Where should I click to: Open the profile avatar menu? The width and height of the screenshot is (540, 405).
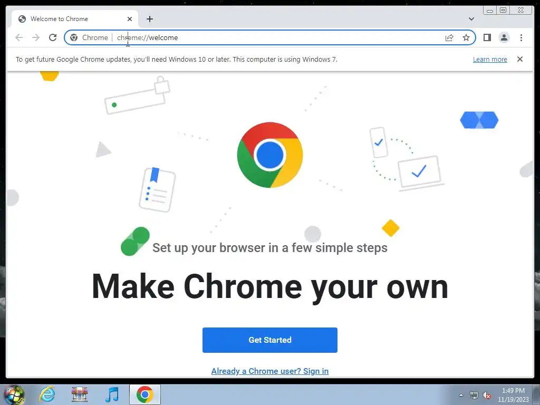pyautogui.click(x=504, y=37)
